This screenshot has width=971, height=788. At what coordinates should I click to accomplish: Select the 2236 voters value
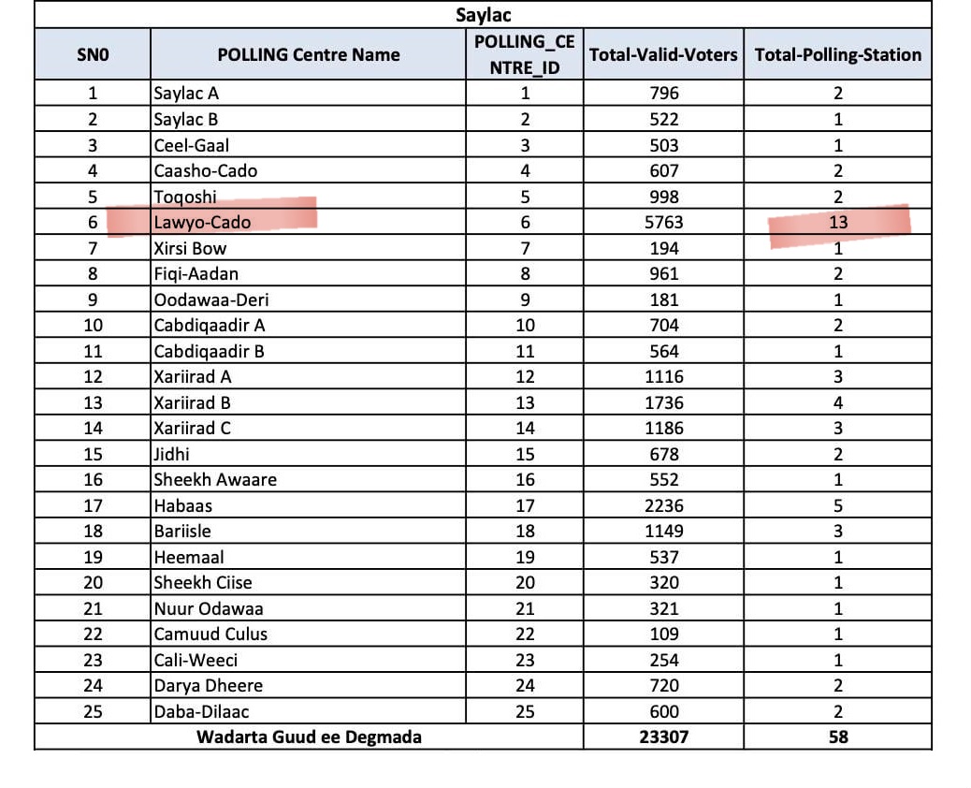tap(664, 505)
